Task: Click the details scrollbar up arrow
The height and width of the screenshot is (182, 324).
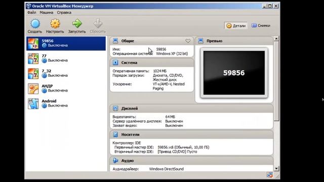Action: [x=276, y=39]
